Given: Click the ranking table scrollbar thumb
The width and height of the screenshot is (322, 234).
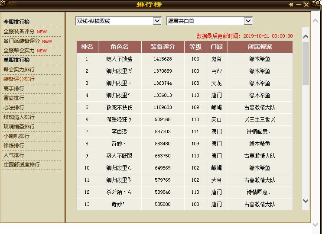Looking at the screenshot, I should click(306, 63).
